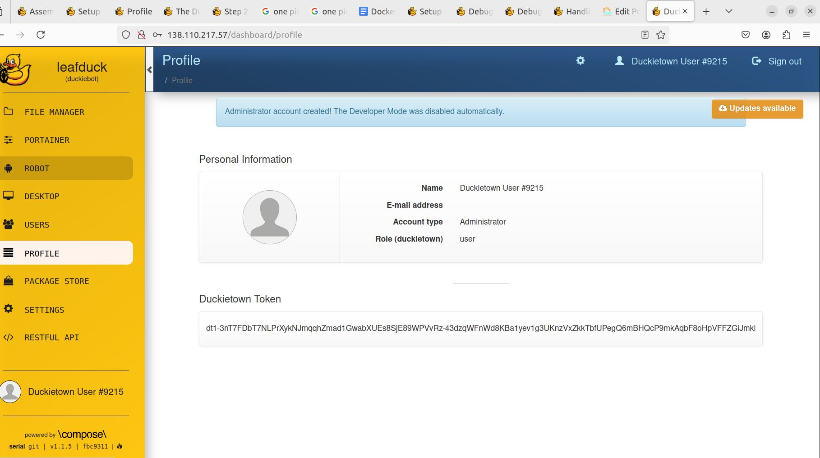Click the gear icon in top header
This screenshot has height=458, width=820.
click(580, 60)
